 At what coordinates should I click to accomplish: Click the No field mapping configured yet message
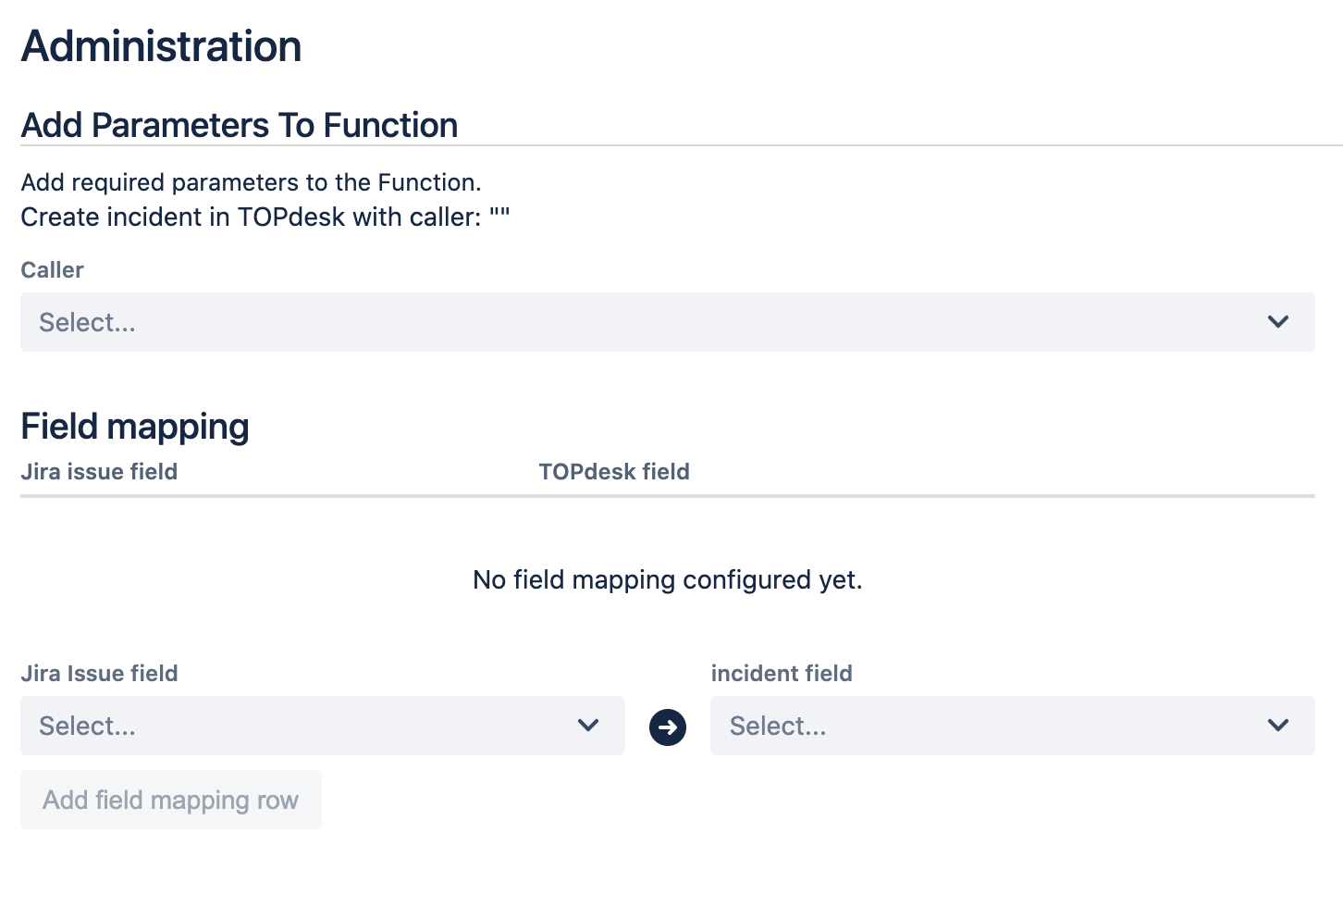[667, 580]
